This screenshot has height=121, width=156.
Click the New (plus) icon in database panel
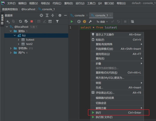tap(8, 21)
